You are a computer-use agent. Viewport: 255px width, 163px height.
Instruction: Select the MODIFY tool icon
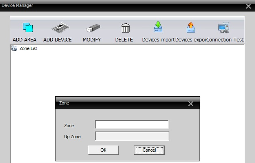(92, 28)
